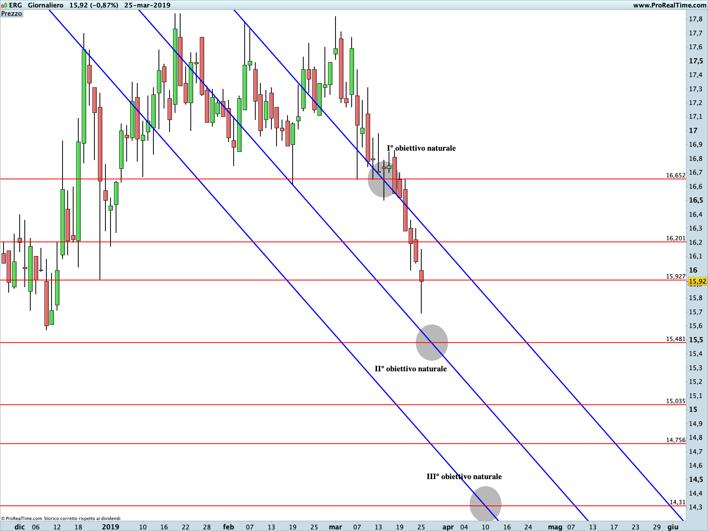
Task: Select the 'II° obiettivo naturale' annotation
Action: (411, 369)
